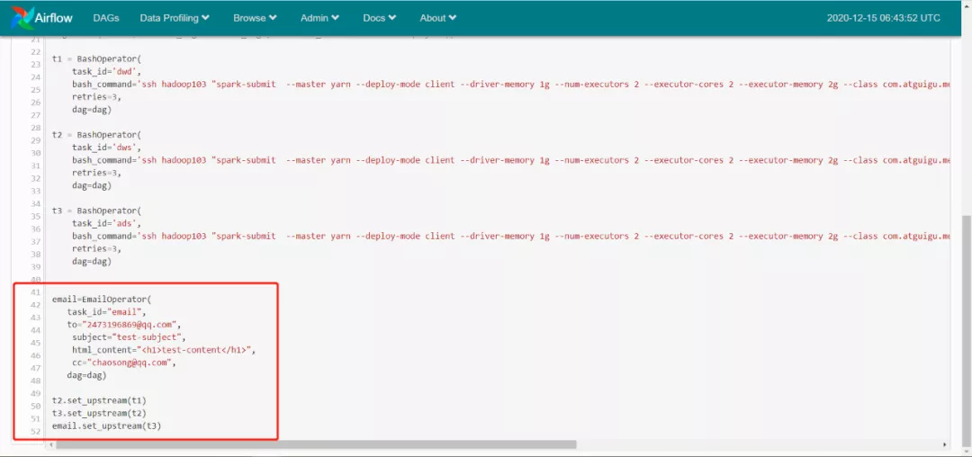Expand the Data Profiling menu
Screen dimensions: 972x457
tap(175, 18)
